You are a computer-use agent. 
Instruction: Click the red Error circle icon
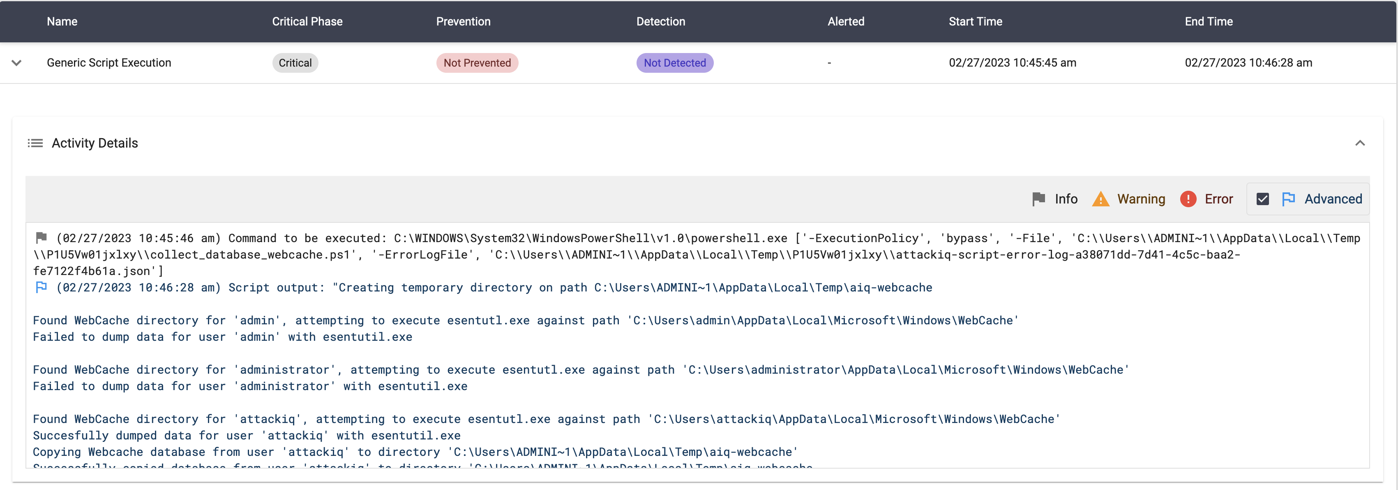point(1188,199)
